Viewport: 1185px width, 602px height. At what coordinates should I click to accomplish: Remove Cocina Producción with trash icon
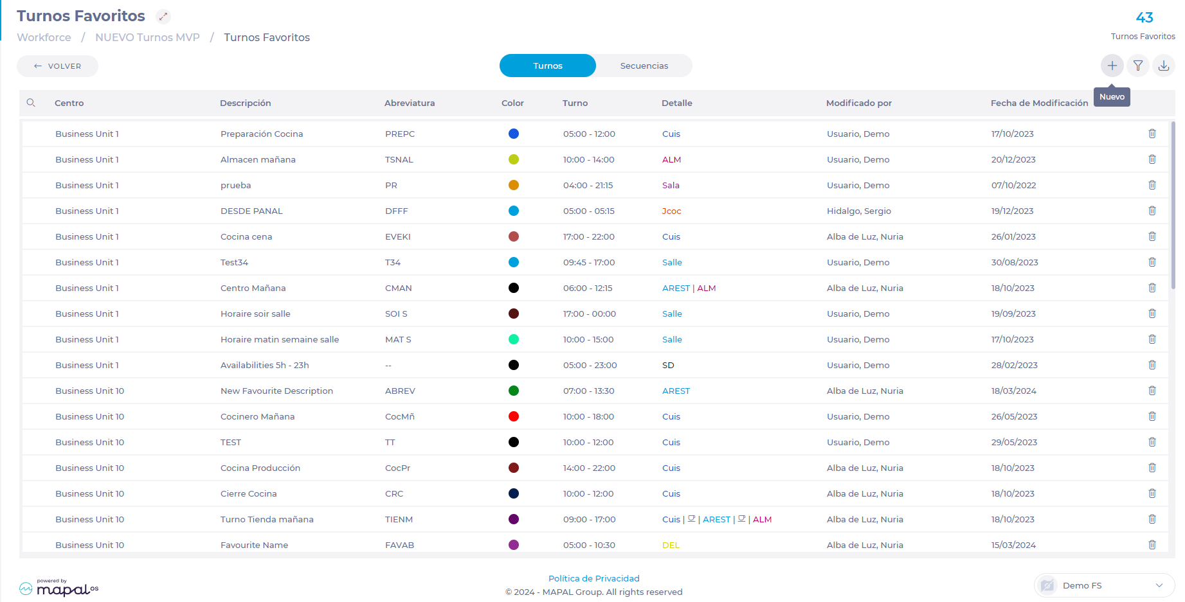1152,468
